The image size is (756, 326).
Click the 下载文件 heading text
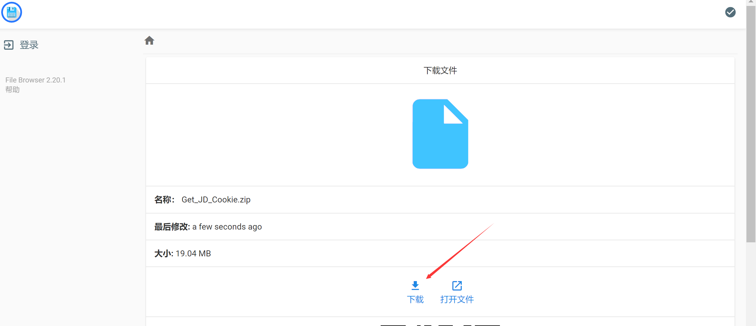[x=440, y=71]
